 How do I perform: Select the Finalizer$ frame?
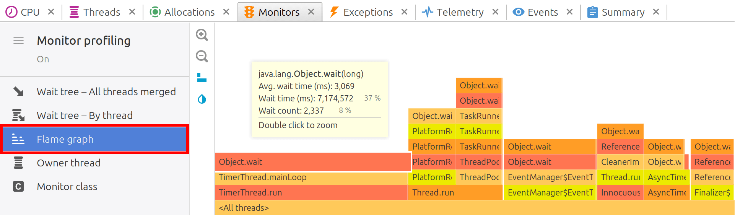[712, 192]
